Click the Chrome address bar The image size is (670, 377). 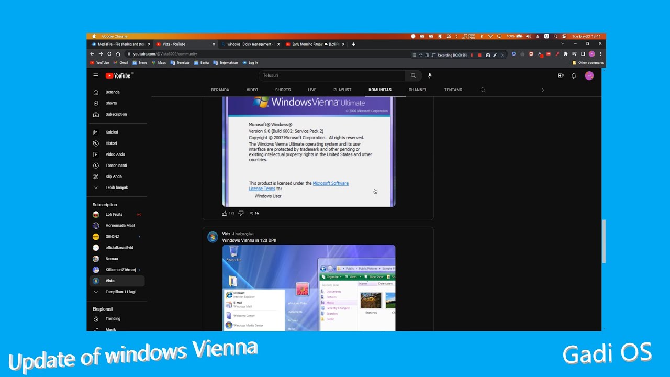(x=267, y=54)
